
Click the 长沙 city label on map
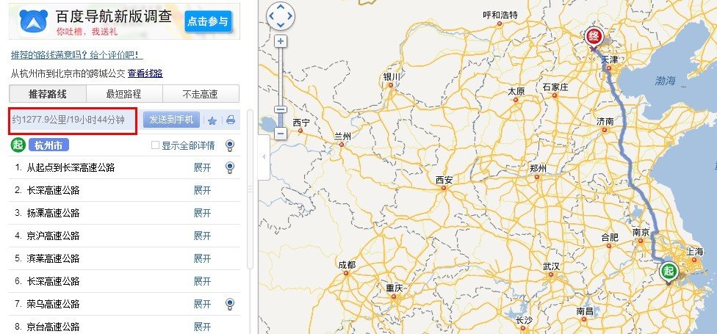pyautogui.click(x=523, y=320)
